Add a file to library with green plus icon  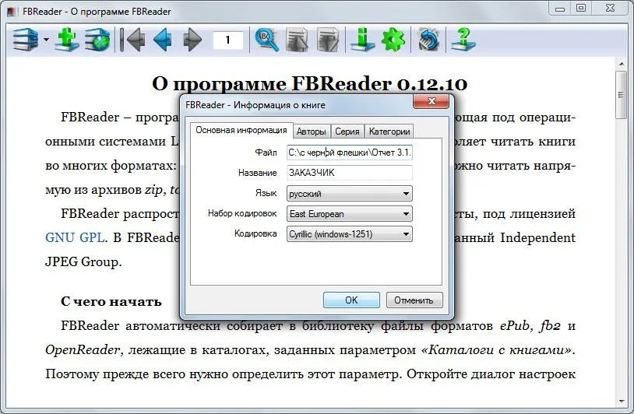pos(67,40)
